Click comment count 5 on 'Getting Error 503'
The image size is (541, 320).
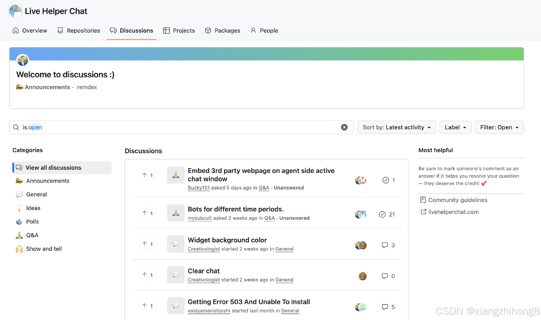pyautogui.click(x=388, y=307)
